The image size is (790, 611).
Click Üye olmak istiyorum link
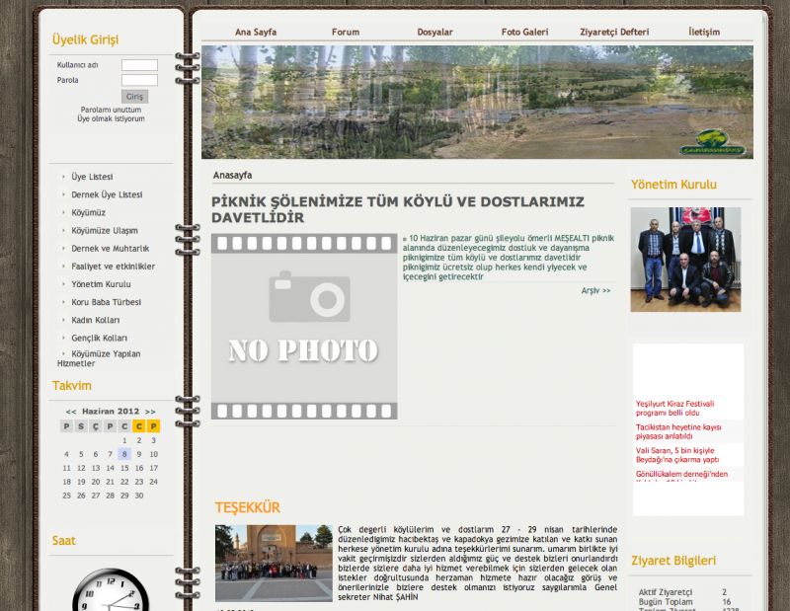111,118
